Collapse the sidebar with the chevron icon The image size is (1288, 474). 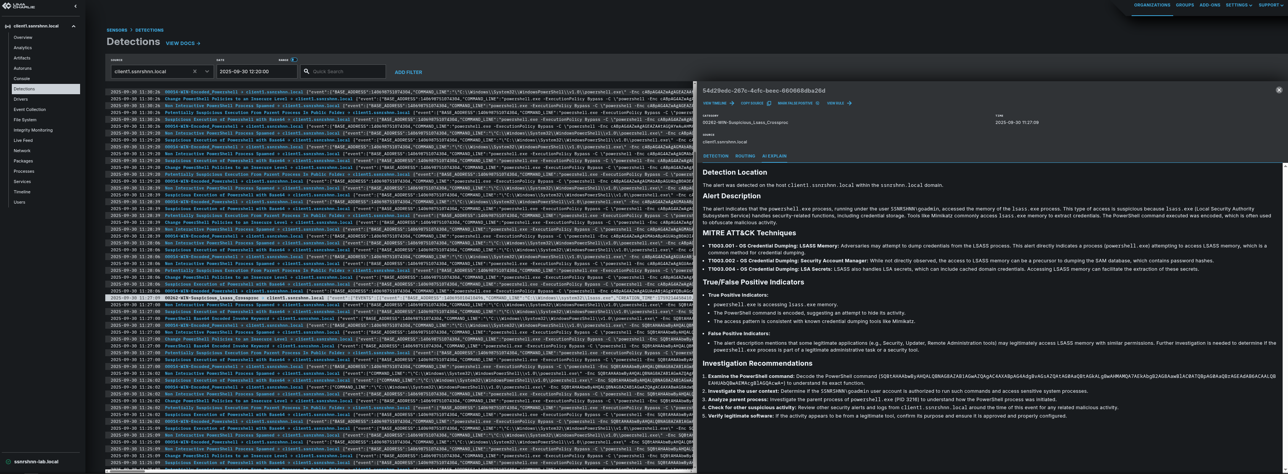[76, 6]
